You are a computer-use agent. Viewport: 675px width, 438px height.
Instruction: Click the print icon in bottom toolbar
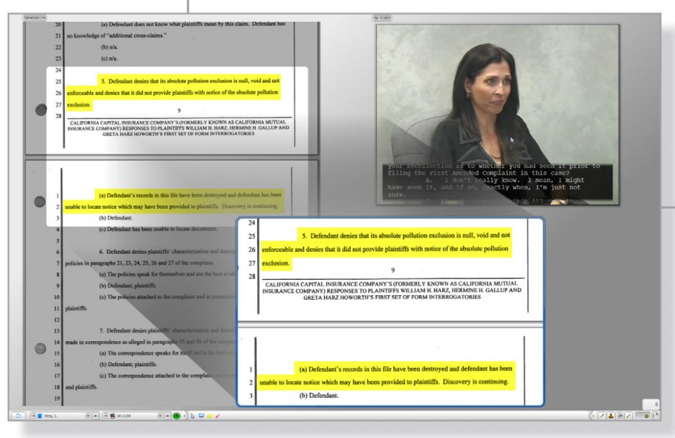tap(620, 416)
